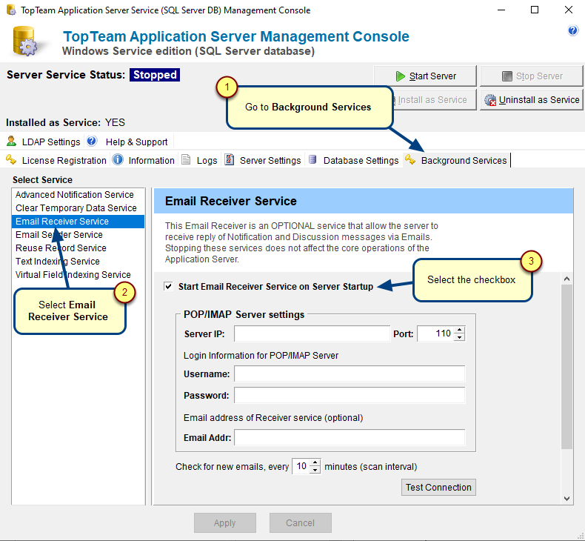Click the Email Addr input field
The image size is (585, 541).
(x=350, y=437)
